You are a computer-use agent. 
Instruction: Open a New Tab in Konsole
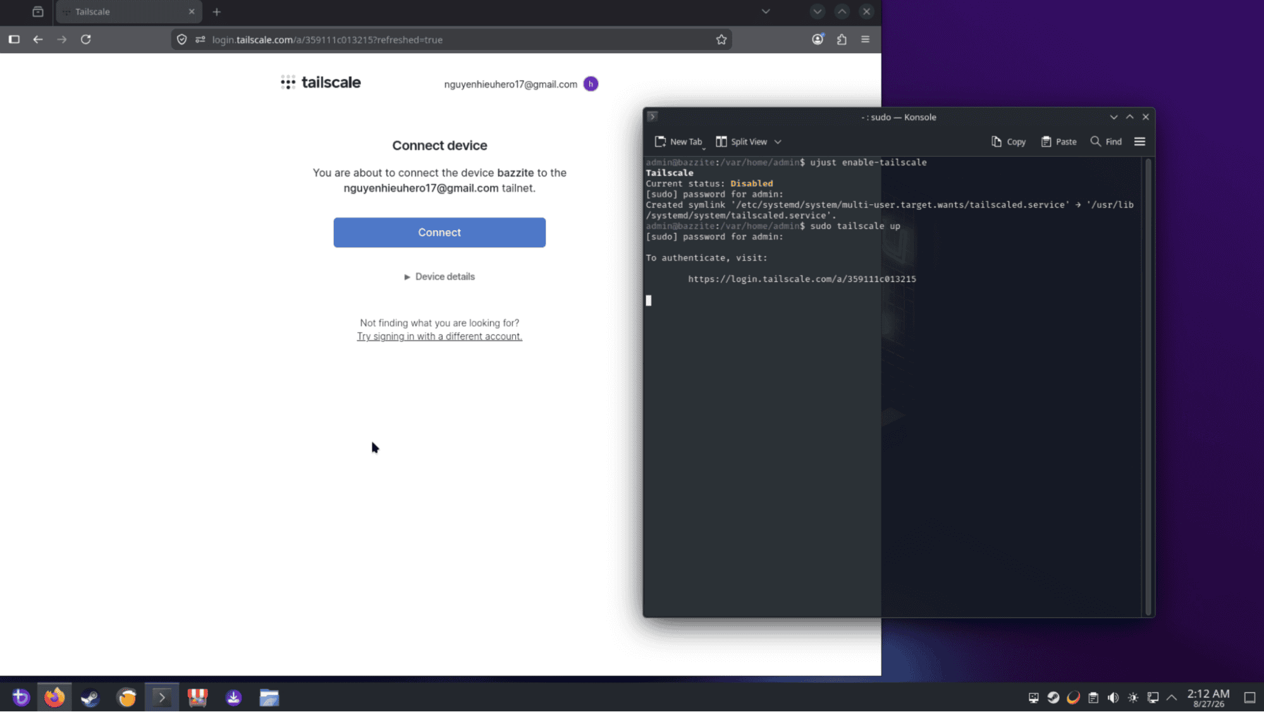click(678, 142)
